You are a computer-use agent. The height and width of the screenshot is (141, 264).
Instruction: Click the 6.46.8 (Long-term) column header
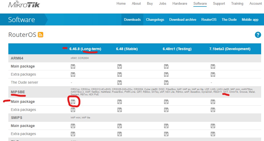tap(85, 49)
